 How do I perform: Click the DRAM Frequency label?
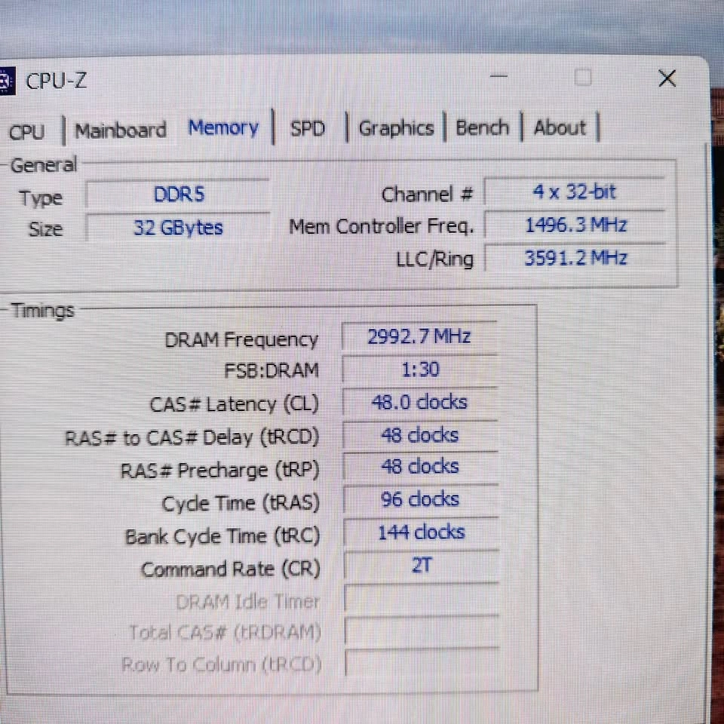(241, 340)
